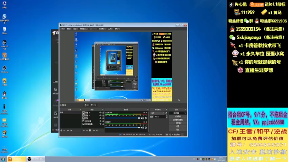Click the 300 ms duration field
This screenshot has height=162, width=288.
(159, 117)
